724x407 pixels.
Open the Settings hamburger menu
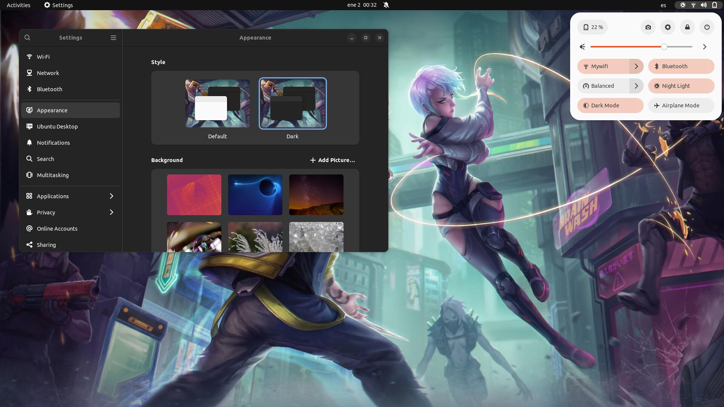(x=114, y=38)
